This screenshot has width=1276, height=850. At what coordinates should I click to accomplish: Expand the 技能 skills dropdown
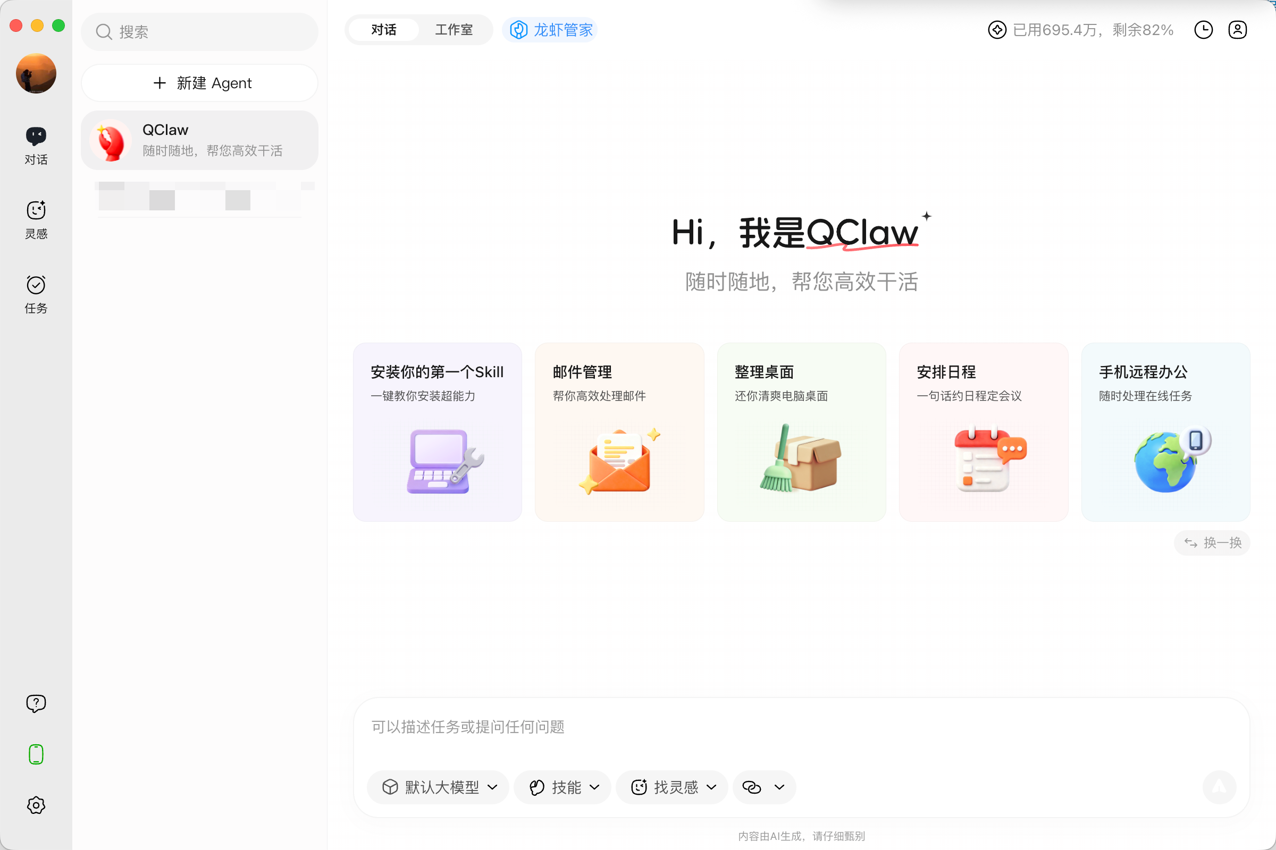(x=563, y=787)
